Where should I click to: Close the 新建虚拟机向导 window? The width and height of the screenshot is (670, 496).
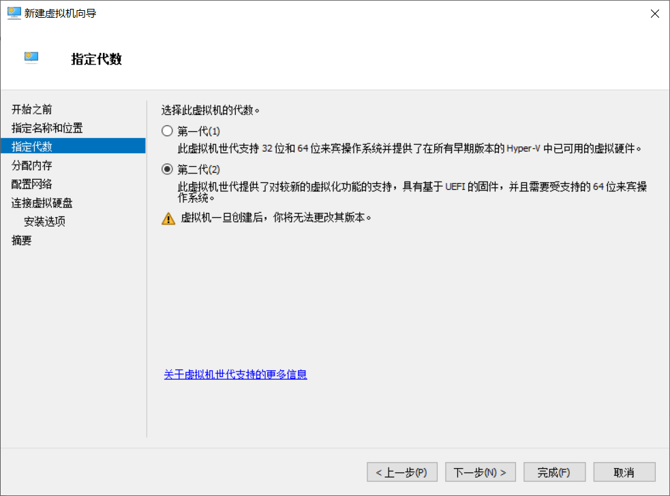(x=654, y=12)
